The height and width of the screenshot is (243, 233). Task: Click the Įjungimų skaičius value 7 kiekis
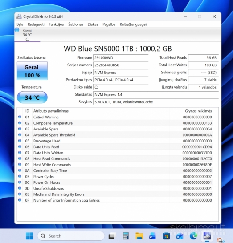click(x=203, y=80)
